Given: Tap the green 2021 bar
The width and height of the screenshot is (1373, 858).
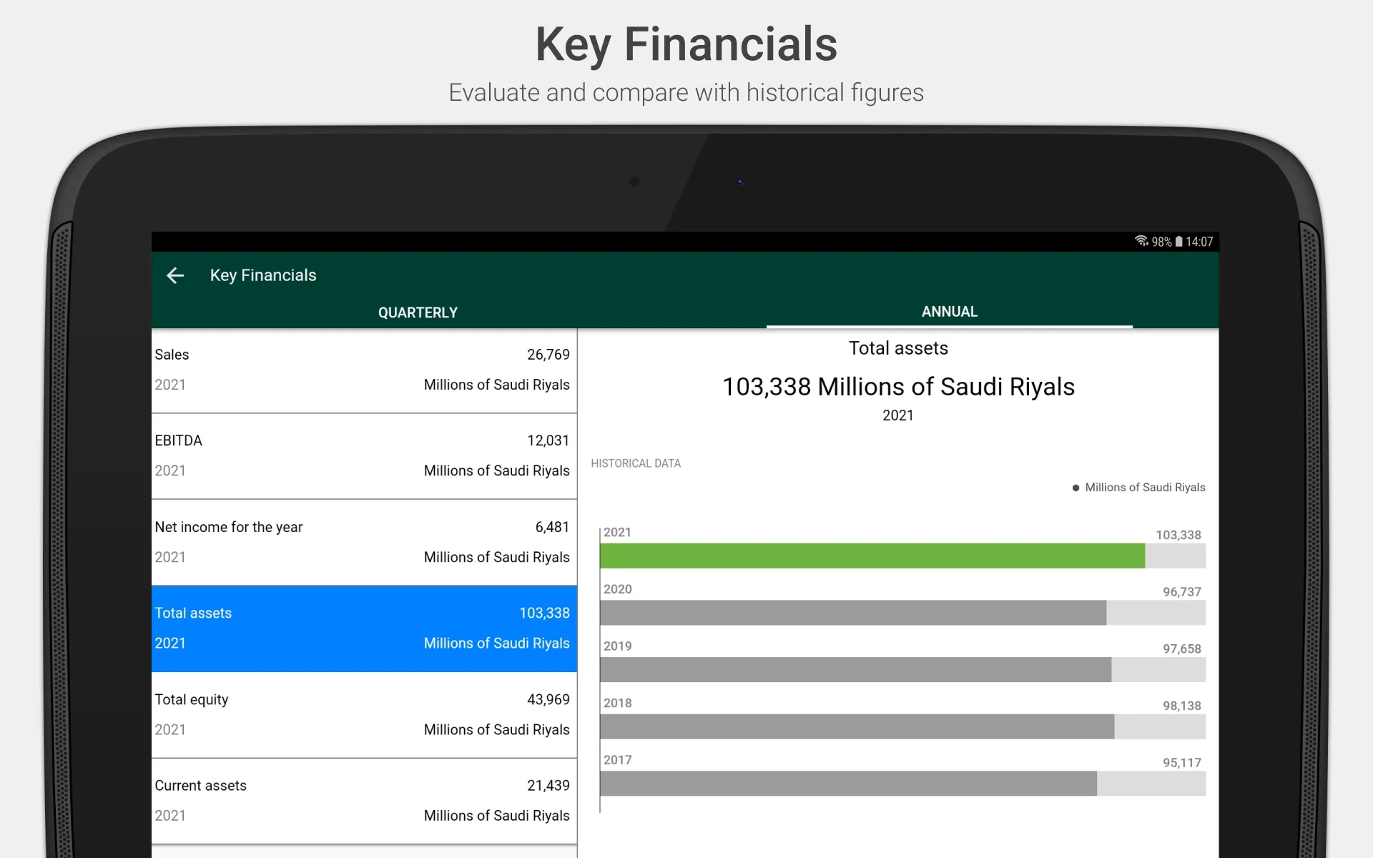Looking at the screenshot, I should 872,556.
